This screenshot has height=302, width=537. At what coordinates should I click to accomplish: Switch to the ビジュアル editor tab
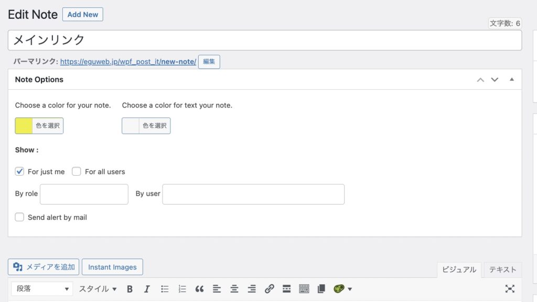coord(459,269)
